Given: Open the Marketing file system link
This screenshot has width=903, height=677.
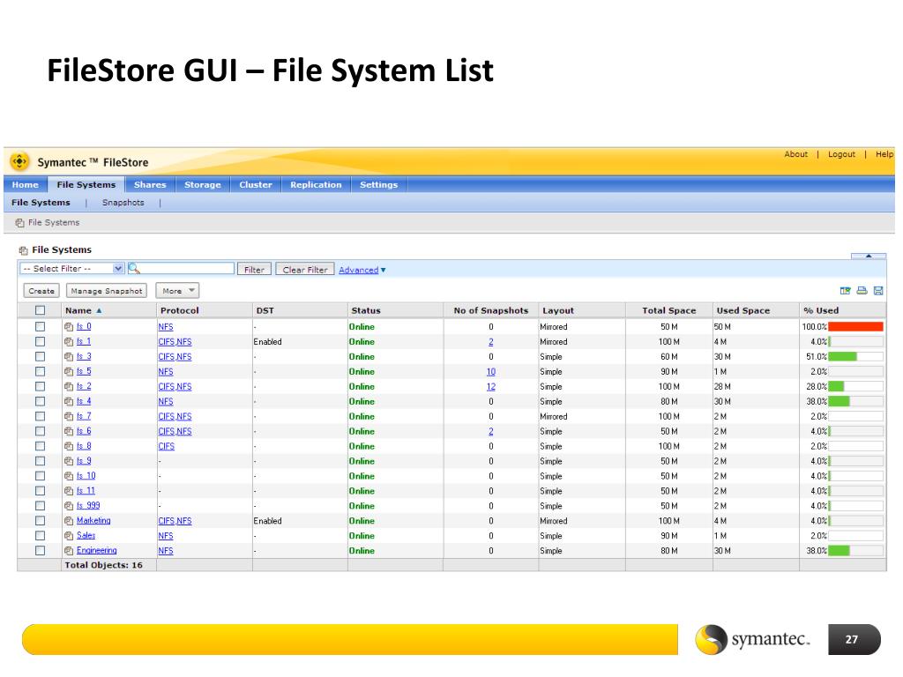Looking at the screenshot, I should click(93, 520).
